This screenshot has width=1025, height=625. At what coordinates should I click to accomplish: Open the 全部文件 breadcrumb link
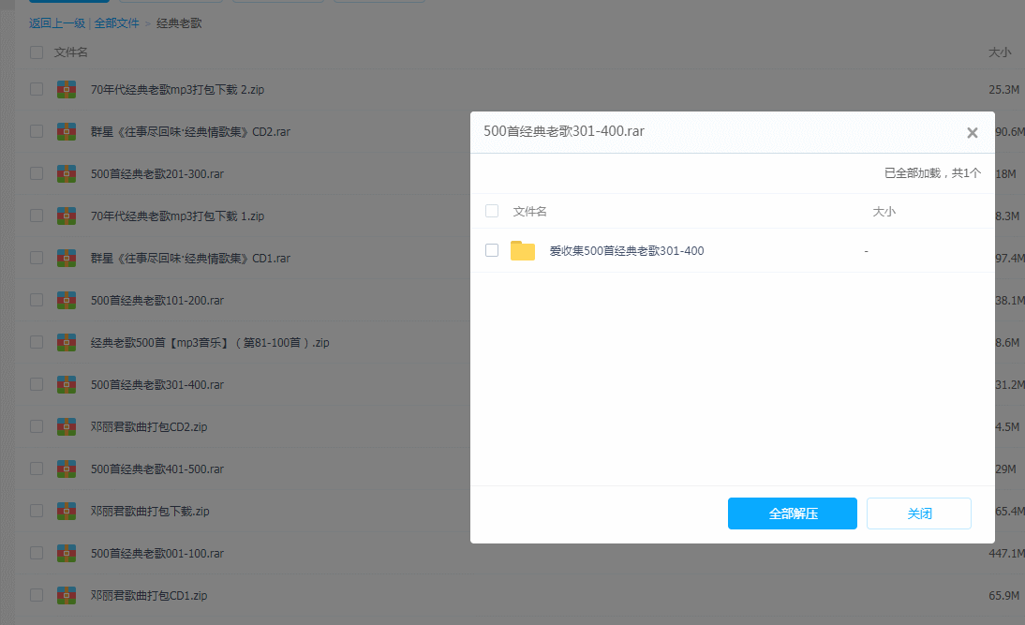click(x=117, y=22)
